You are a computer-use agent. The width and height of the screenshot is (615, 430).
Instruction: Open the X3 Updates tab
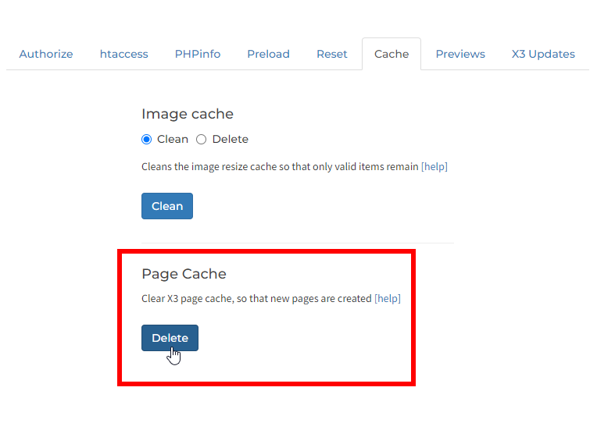click(x=543, y=54)
